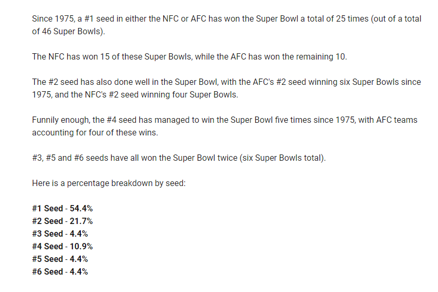Click 'Here is a percentage breakdown by seed:' text

click(109, 183)
